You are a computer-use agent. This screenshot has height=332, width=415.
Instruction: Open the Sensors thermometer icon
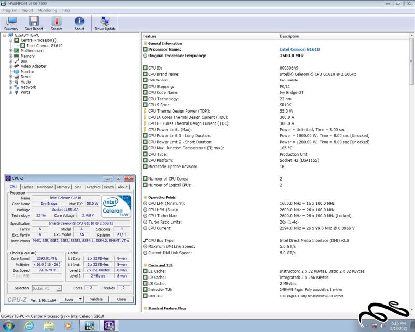(x=57, y=22)
